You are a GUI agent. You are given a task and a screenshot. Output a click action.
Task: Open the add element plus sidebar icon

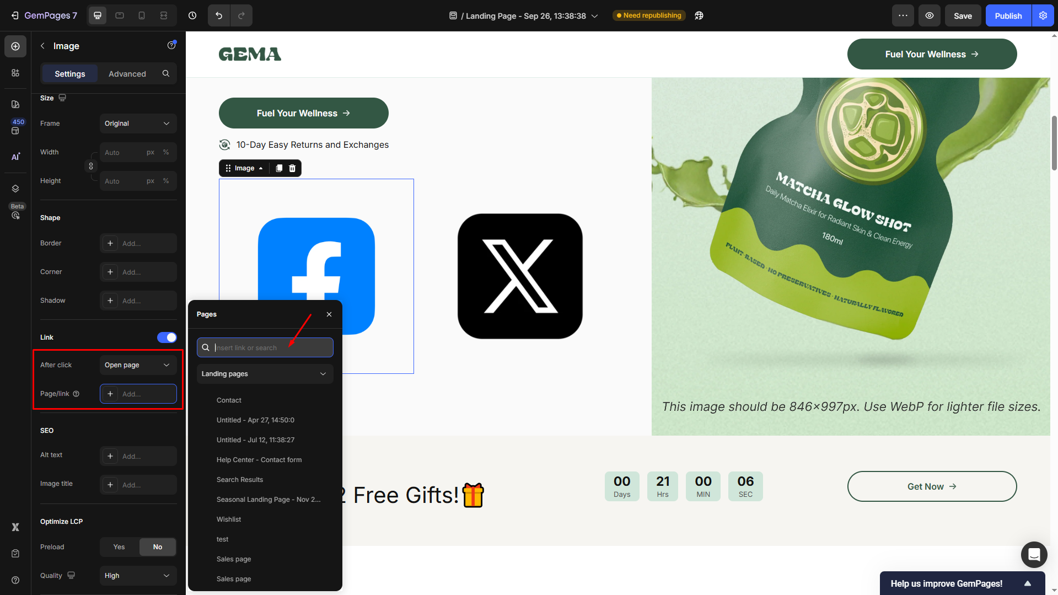tap(15, 46)
